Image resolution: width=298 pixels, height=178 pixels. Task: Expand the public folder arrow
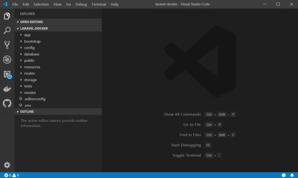(21, 60)
